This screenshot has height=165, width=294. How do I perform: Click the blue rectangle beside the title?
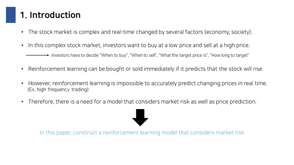[11, 15]
